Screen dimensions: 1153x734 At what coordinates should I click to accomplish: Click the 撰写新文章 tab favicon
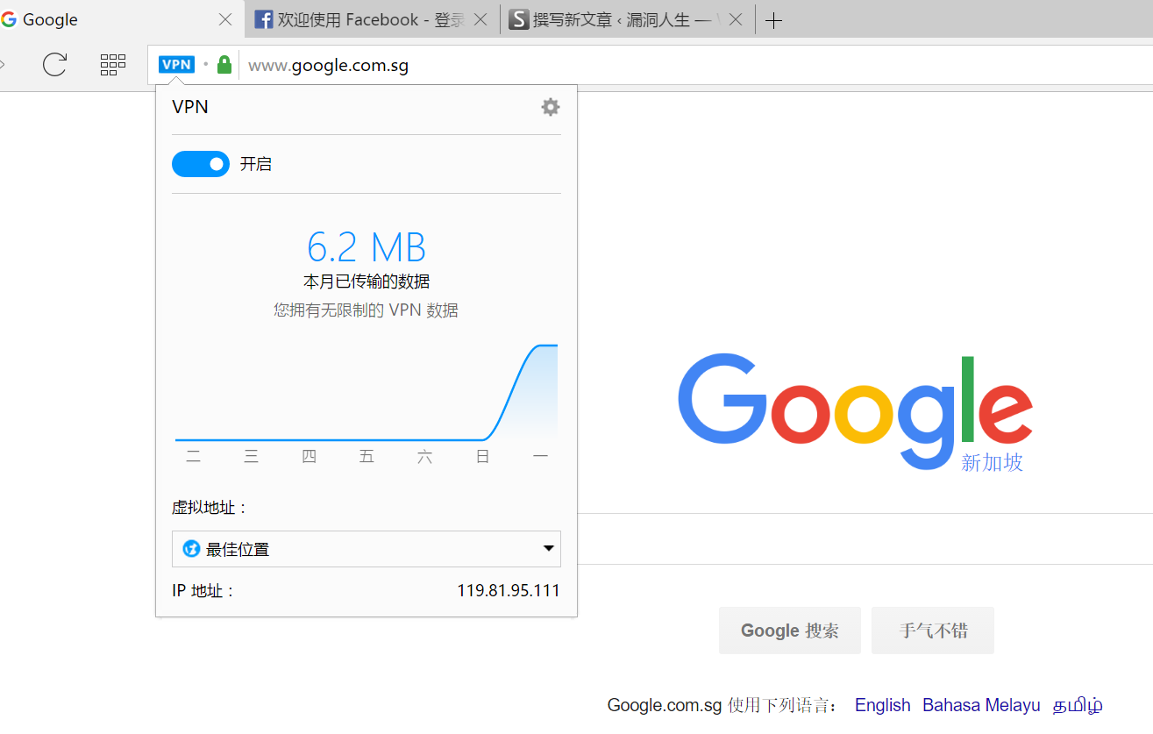tap(519, 19)
